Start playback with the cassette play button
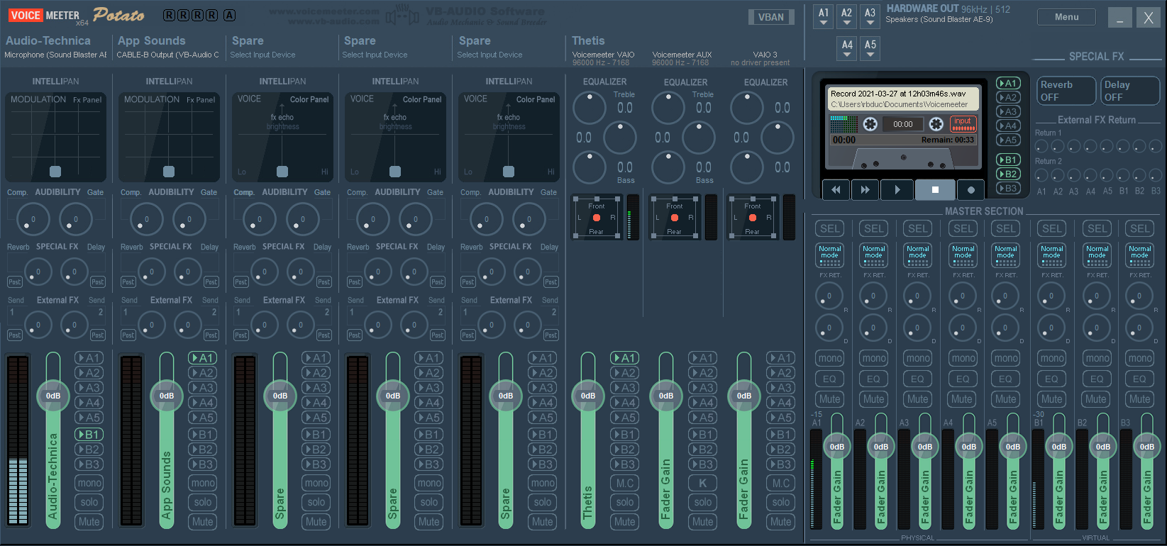Screen dimensions: 1167x546 (x=897, y=190)
